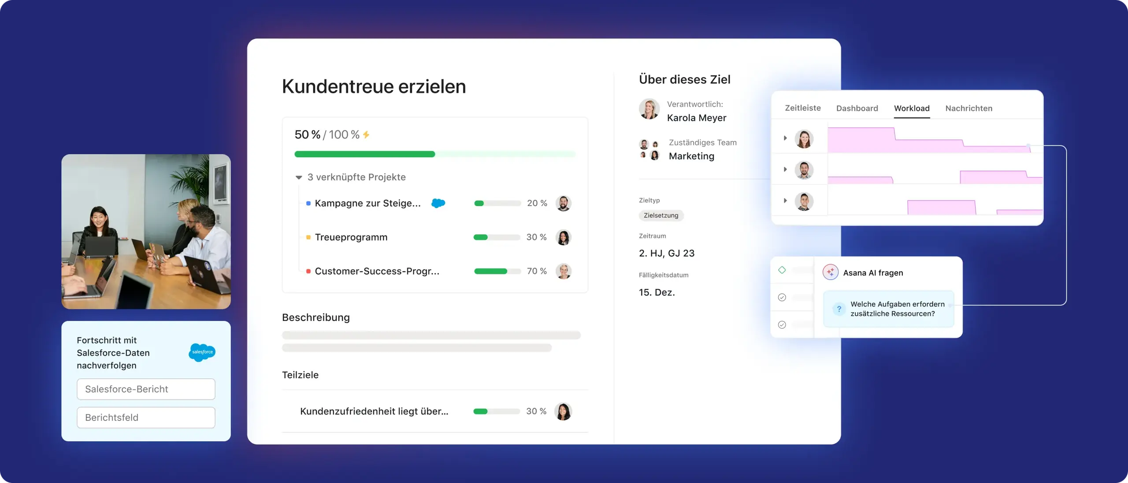The width and height of the screenshot is (1128, 483).
Task: Click the Zielsetzung goal type tag
Action: pyautogui.click(x=661, y=215)
